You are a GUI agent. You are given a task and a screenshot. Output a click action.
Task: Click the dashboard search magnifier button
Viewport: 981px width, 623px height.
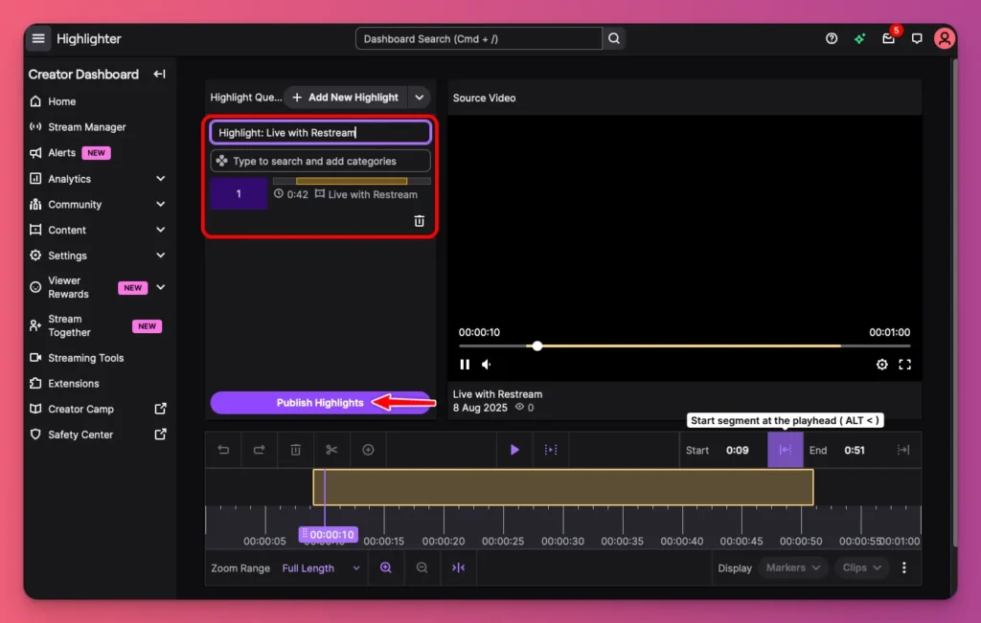coord(614,38)
